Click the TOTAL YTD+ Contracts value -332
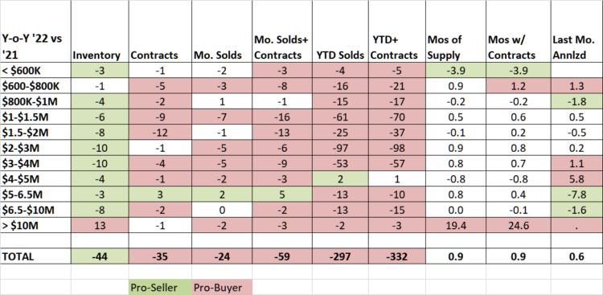603x295 pixels. click(397, 256)
